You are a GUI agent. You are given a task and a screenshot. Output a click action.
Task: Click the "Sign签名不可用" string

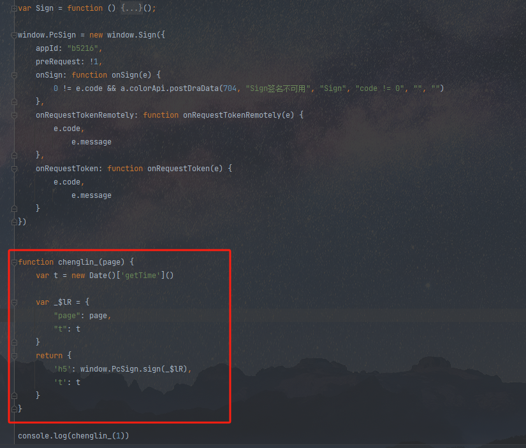pos(278,88)
